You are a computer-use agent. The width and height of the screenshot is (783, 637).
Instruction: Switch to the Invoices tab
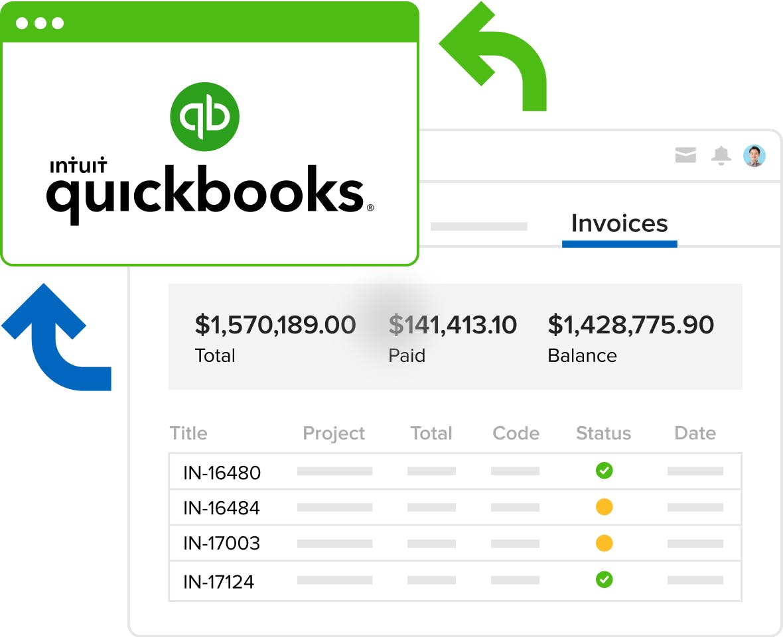pos(619,223)
